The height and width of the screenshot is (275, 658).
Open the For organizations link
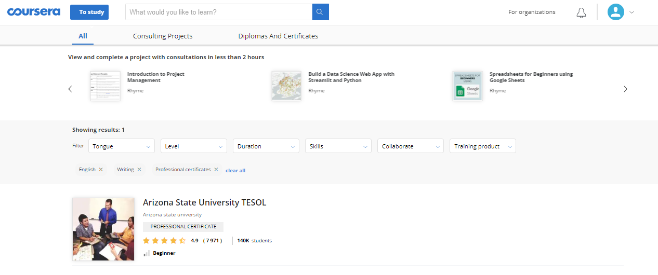point(532,12)
